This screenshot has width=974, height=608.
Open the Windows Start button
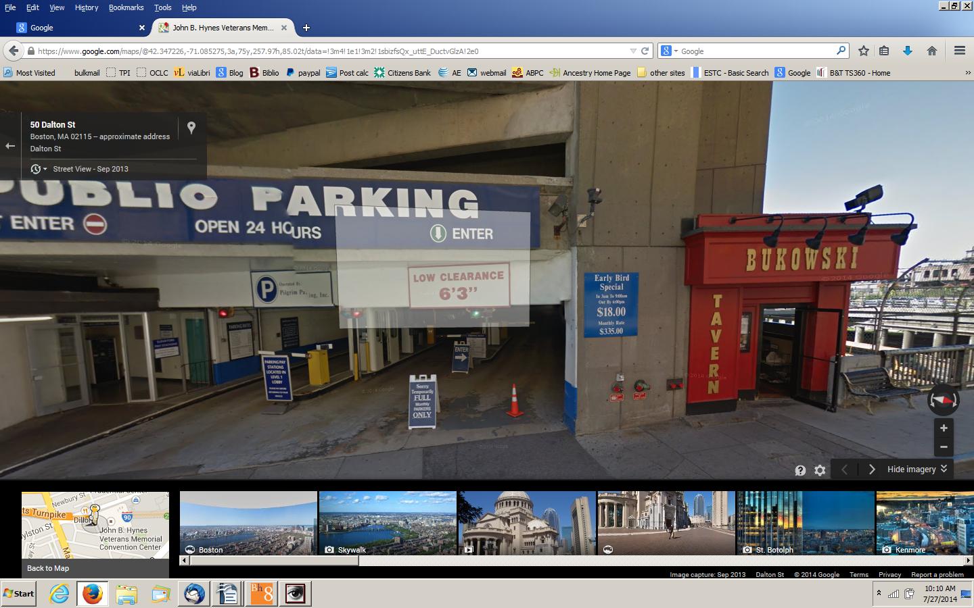coord(19,594)
